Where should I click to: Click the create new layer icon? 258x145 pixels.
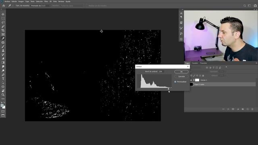[x=248, y=109]
